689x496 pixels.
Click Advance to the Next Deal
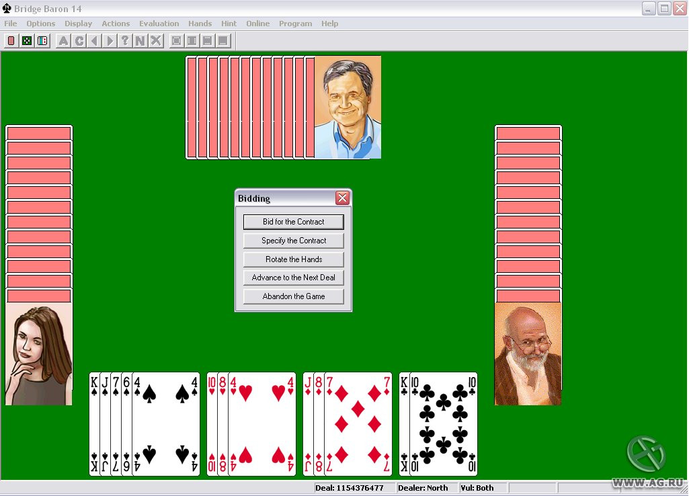[294, 278]
